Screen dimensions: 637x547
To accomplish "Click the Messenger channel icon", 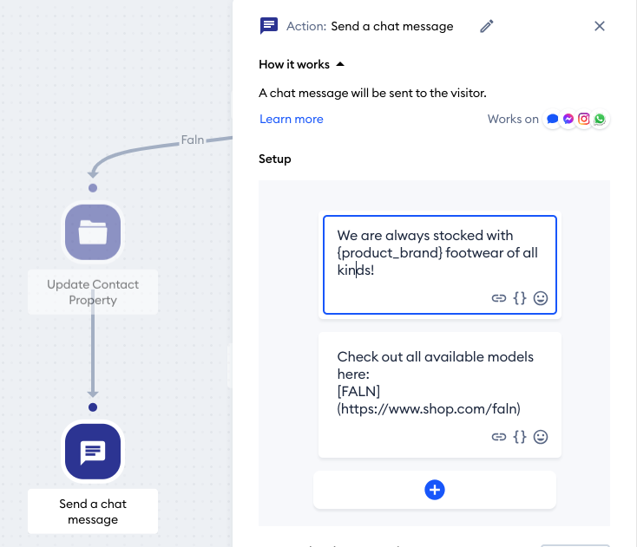I will tap(568, 120).
